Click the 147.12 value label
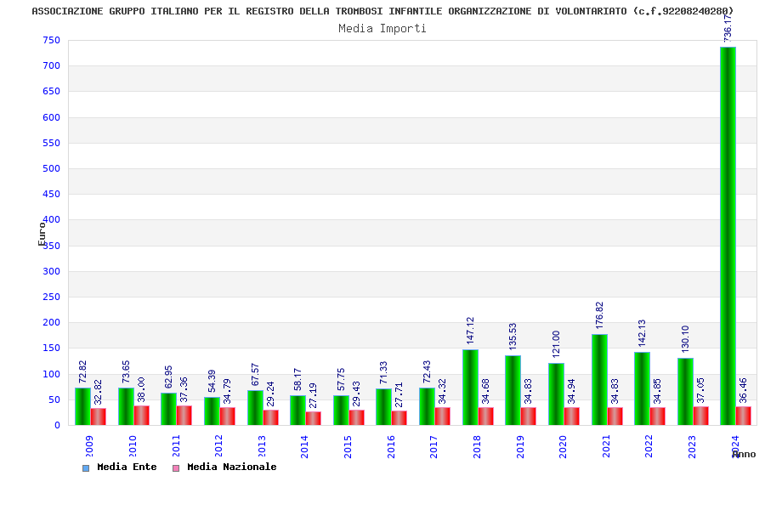This screenshot has height=510, width=765. 470,331
